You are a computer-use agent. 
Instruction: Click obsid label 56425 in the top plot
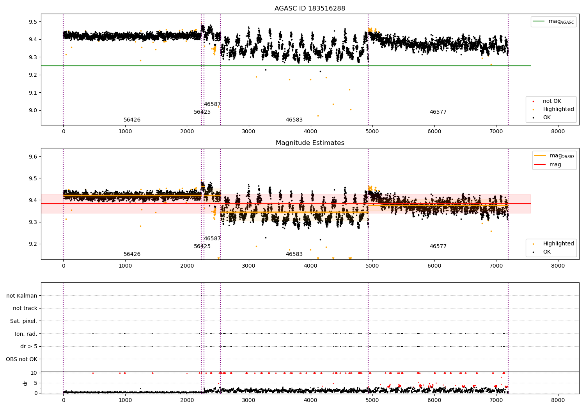202,112
